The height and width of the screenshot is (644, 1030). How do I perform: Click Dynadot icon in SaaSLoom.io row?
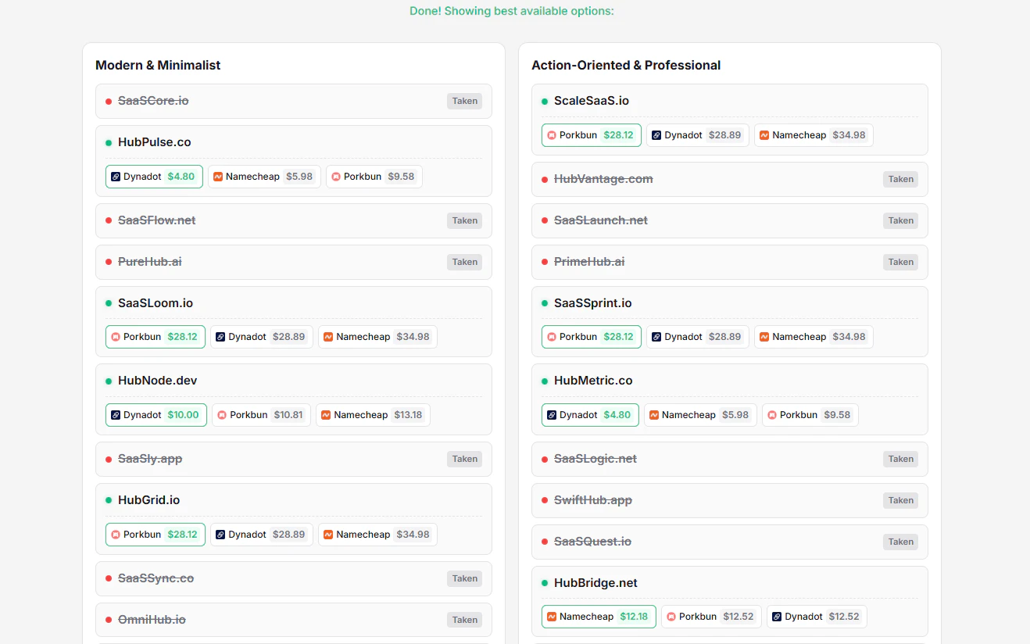coord(220,337)
